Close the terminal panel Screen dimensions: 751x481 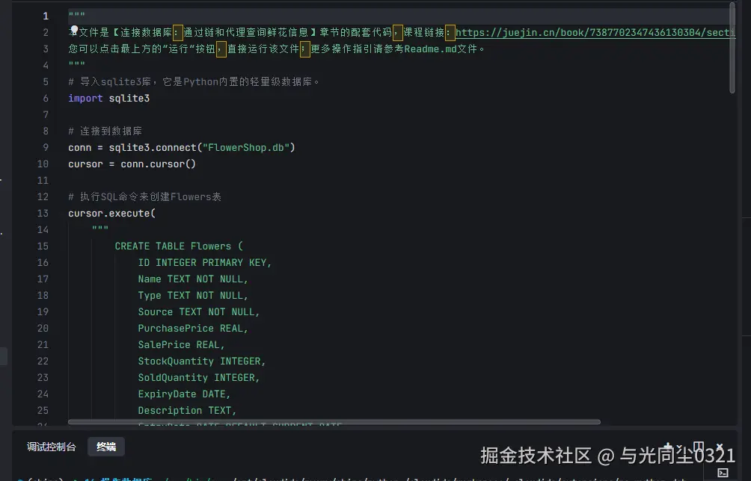tap(720, 444)
